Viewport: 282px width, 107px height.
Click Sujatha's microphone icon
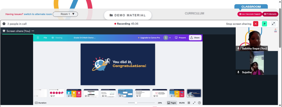[x=239, y=72]
